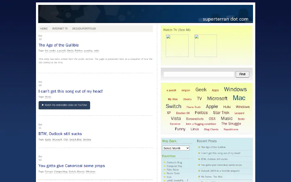Viewport: 291px width, 182px height.
Task: Select 'The Struggle' in the tag cloud
Action: (x=231, y=124)
